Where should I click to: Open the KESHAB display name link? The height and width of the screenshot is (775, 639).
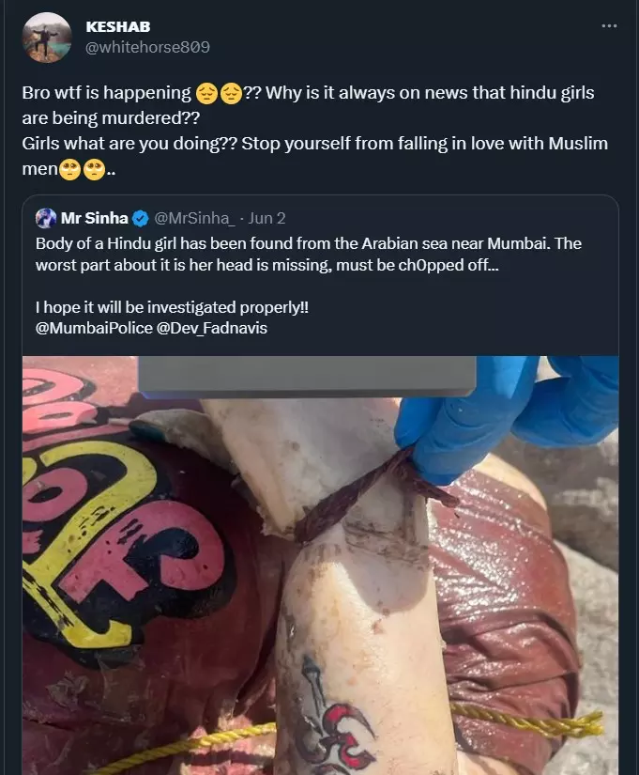pos(117,26)
